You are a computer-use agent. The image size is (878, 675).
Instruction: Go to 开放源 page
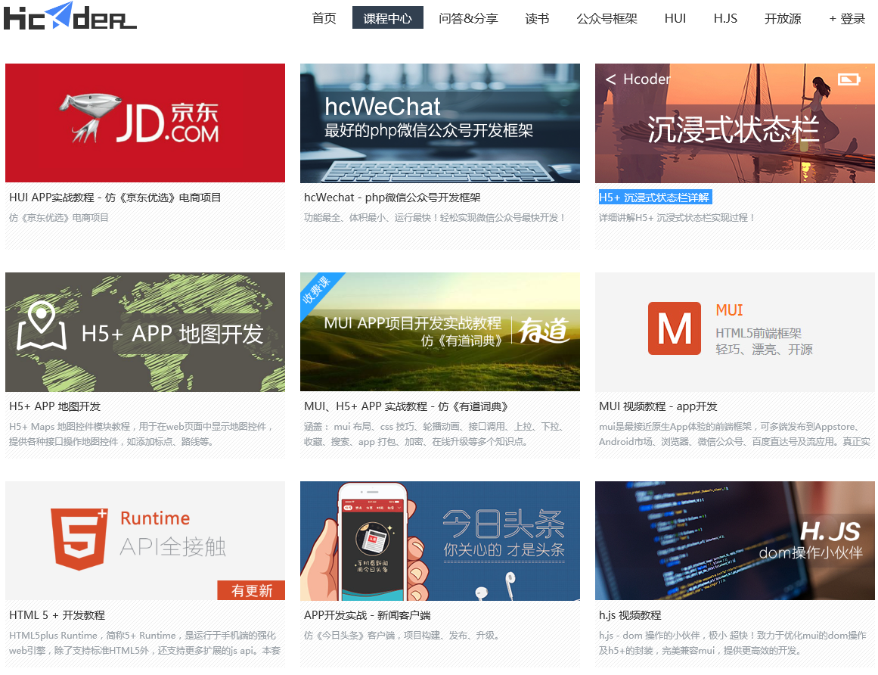[783, 18]
